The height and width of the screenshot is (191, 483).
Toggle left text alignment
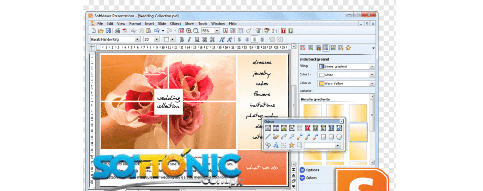(x=239, y=39)
